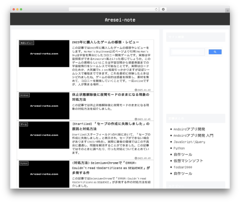Image resolution: width=240 pixels, height=203 pixels.
Task: Click the excerpt of the Starfiled article
Action: 111,143
